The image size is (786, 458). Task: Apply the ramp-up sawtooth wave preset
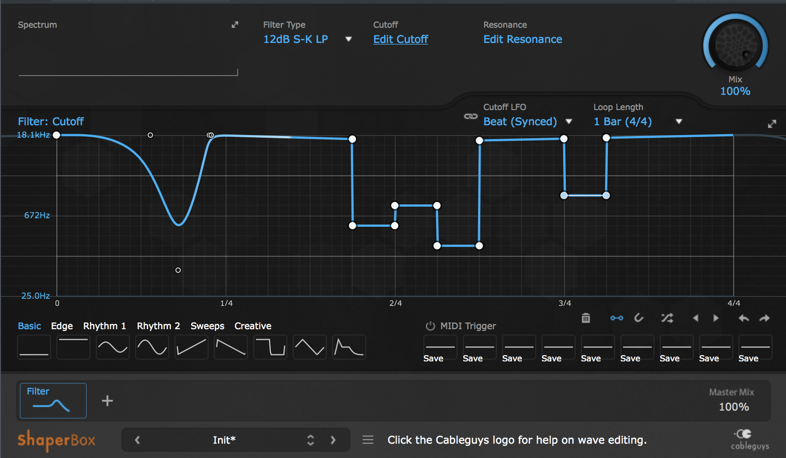(192, 347)
